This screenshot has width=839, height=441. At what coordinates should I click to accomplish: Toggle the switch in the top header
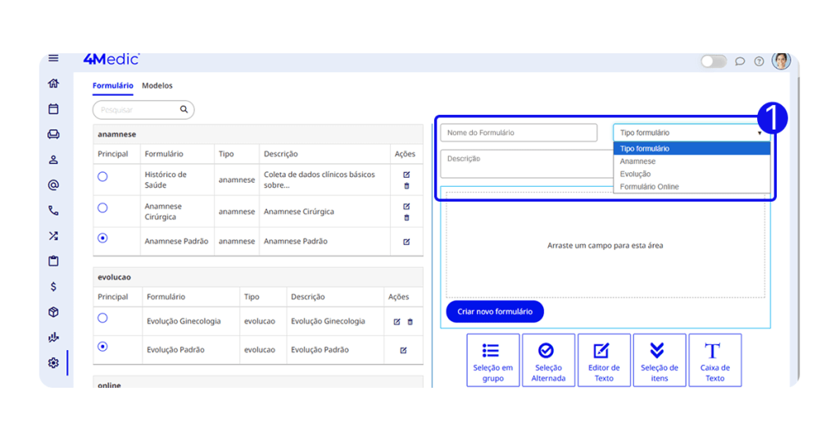click(x=714, y=61)
